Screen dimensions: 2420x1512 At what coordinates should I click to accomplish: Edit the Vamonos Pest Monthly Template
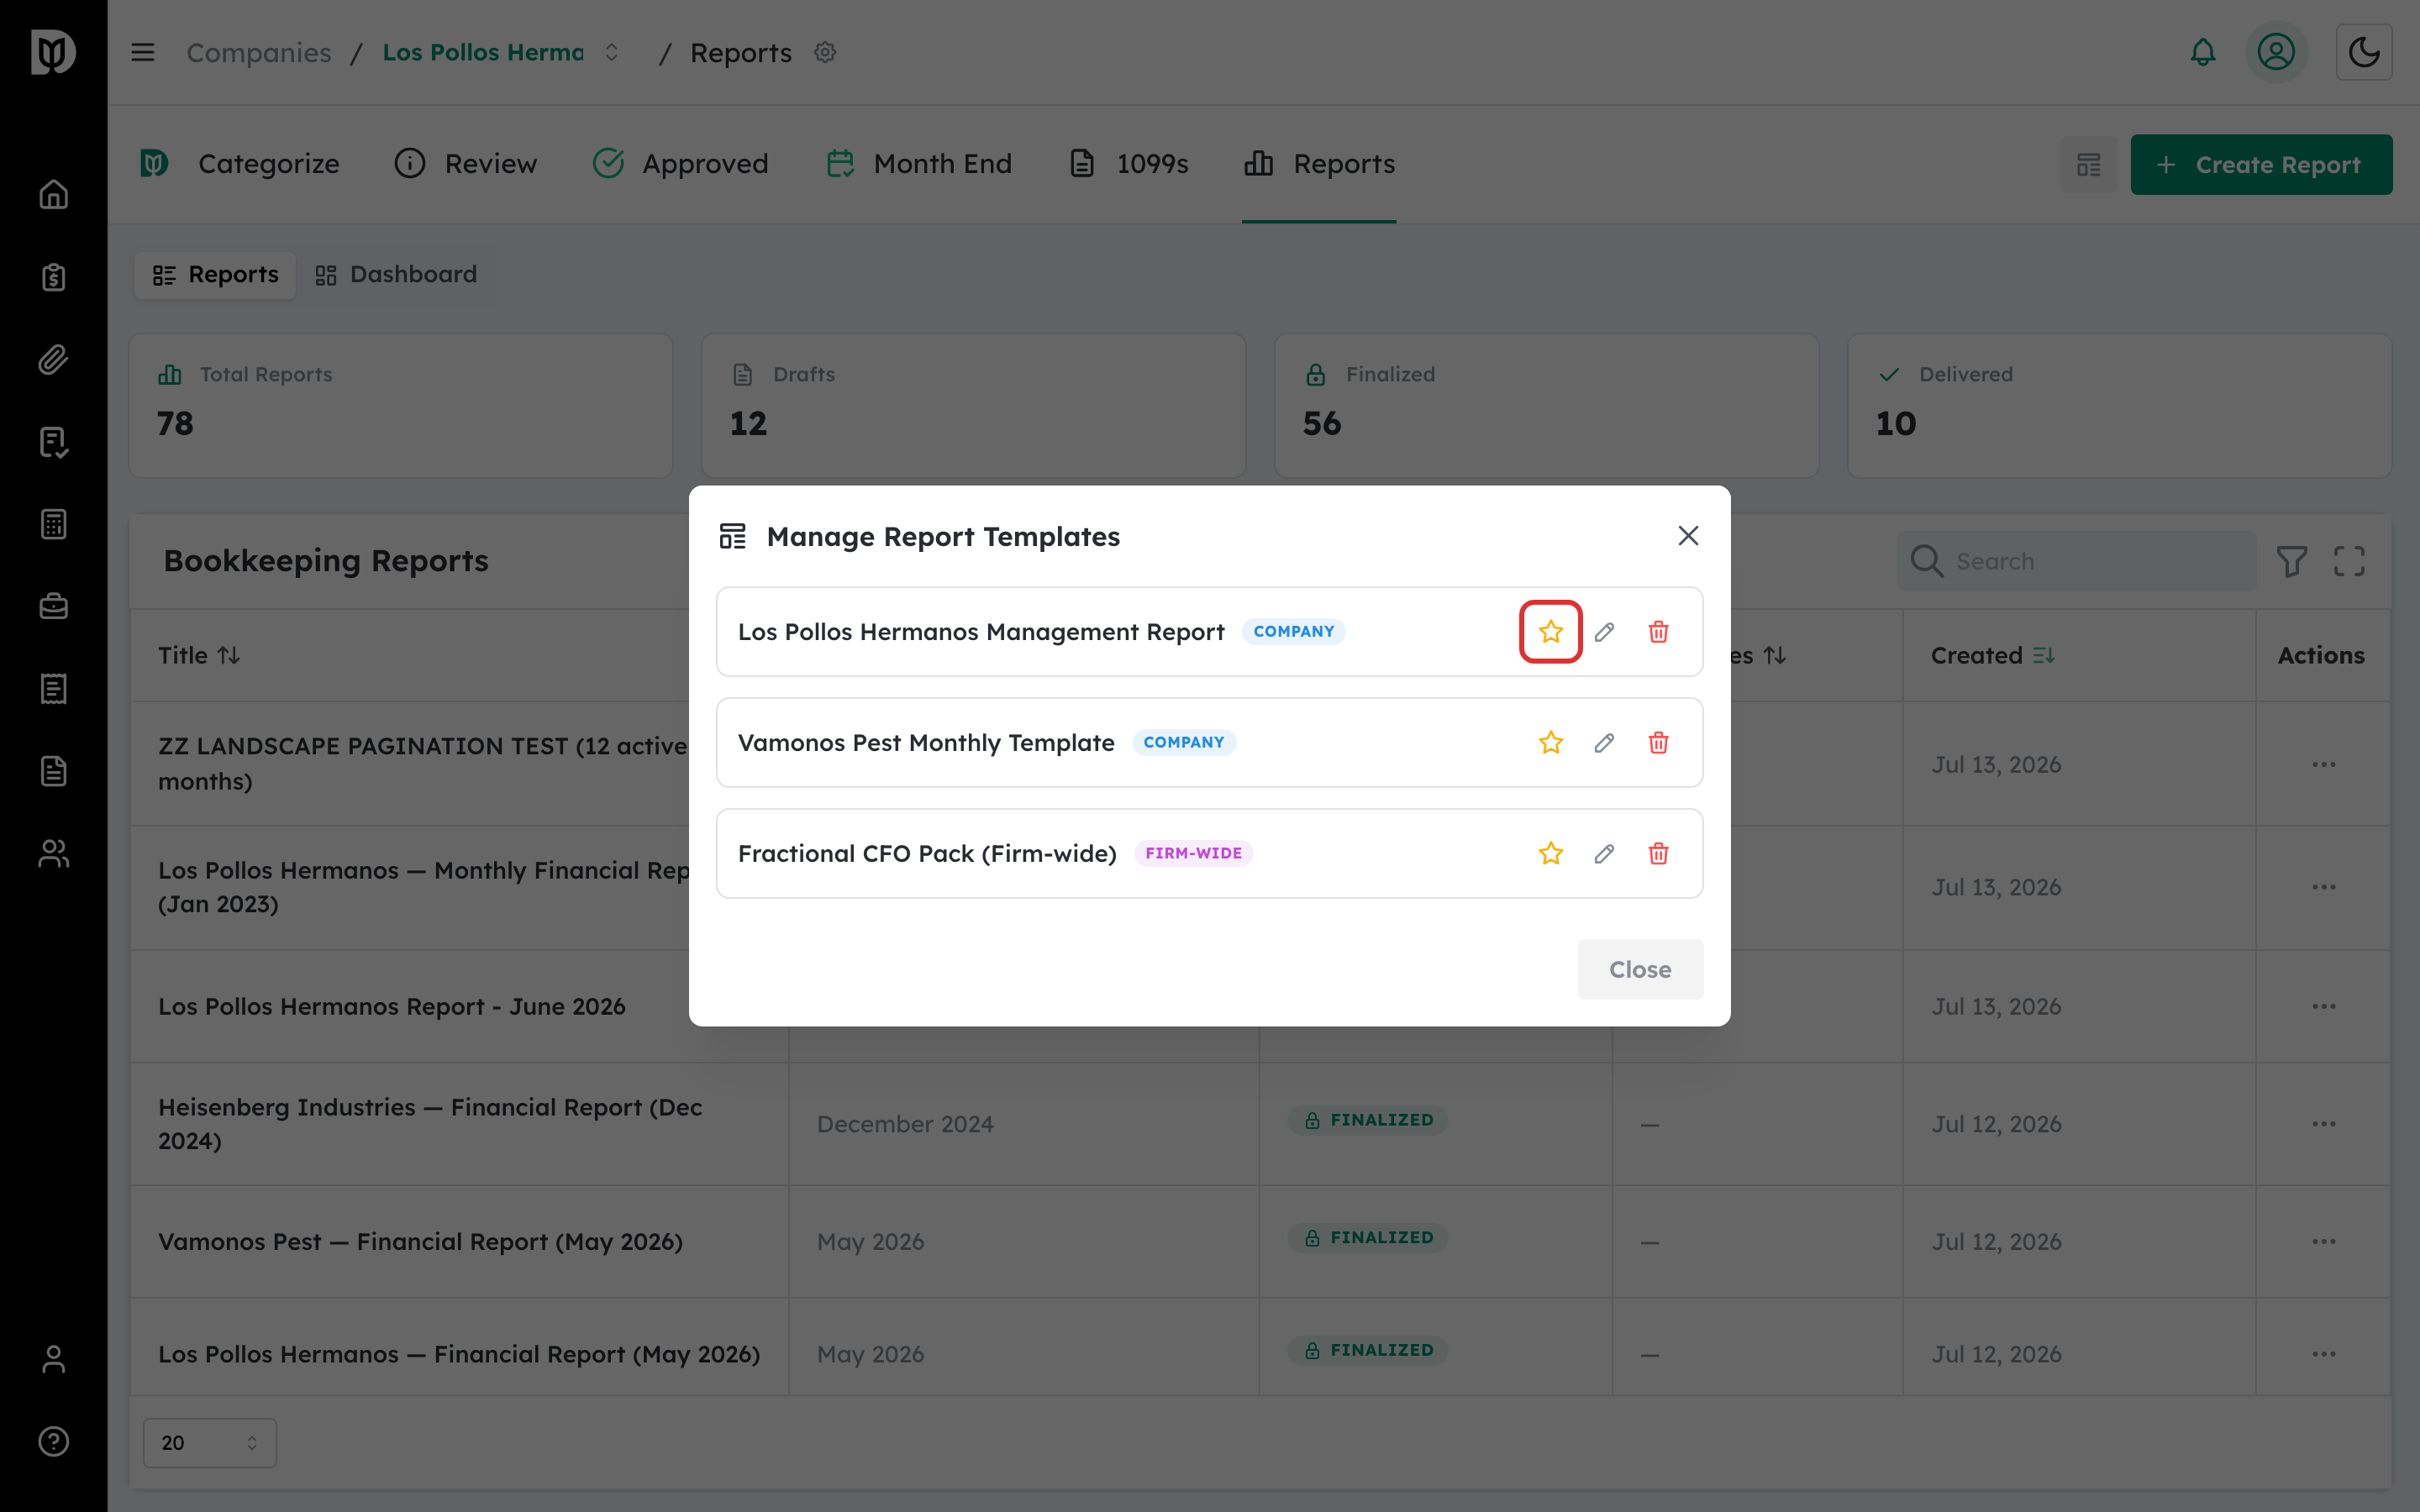(x=1604, y=742)
